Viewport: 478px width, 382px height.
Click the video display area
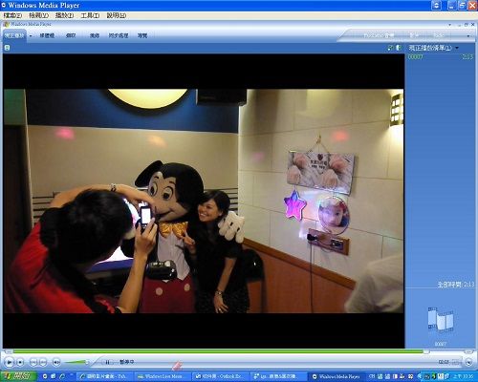click(x=204, y=201)
